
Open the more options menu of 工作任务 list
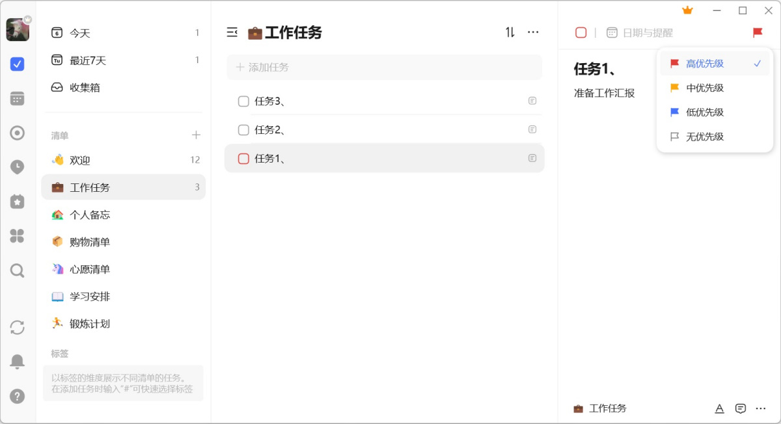pyautogui.click(x=532, y=33)
